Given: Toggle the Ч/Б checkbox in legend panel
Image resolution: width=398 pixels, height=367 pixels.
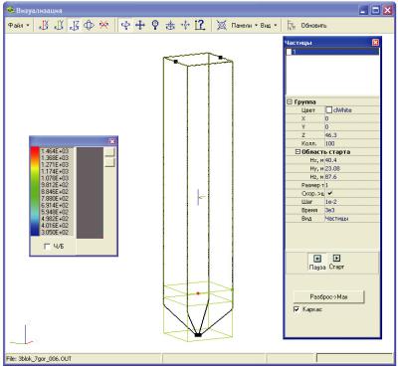Looking at the screenshot, I should click(47, 247).
